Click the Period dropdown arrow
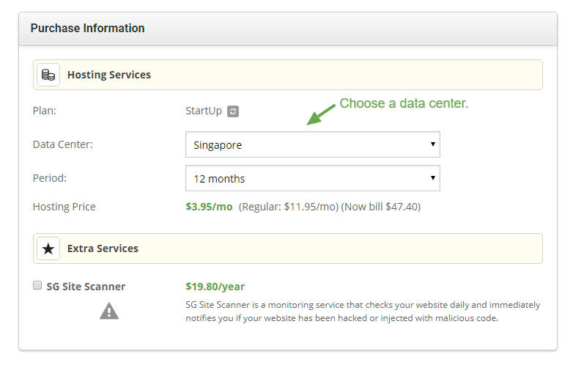573x365 pixels. click(432, 178)
